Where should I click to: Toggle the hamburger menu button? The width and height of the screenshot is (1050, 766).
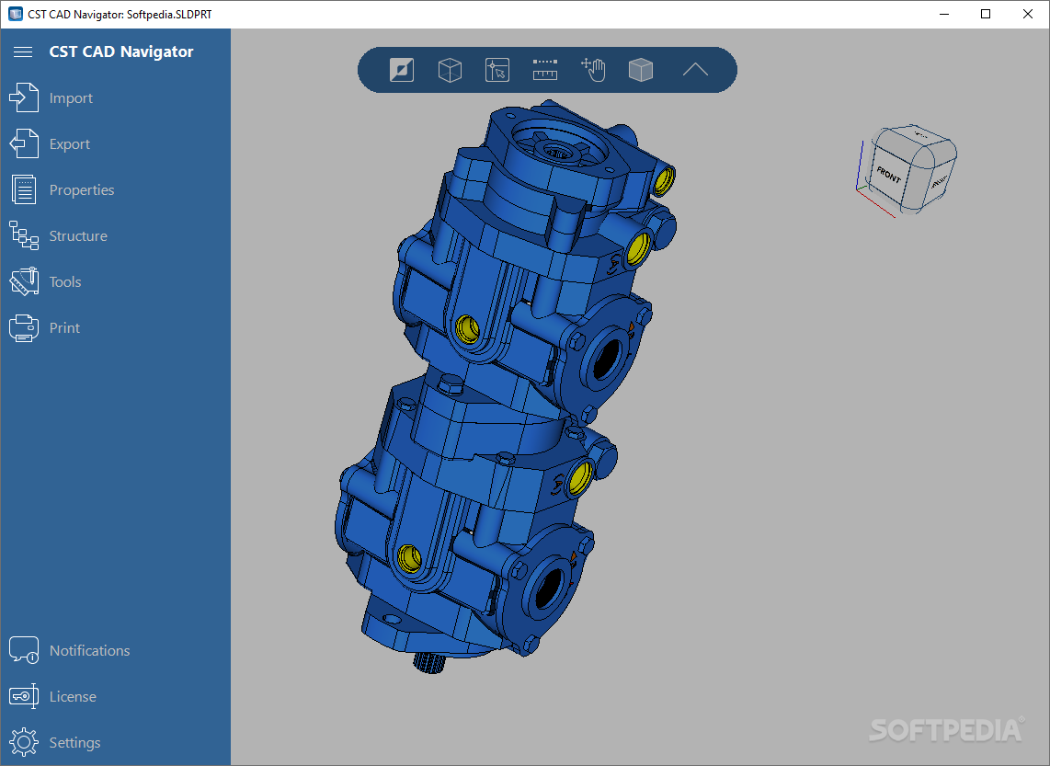tap(23, 51)
